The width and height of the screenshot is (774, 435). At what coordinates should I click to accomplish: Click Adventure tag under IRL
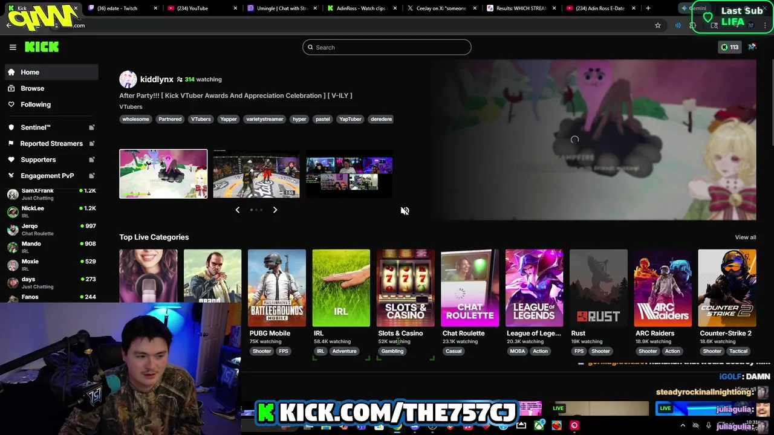[x=345, y=351]
